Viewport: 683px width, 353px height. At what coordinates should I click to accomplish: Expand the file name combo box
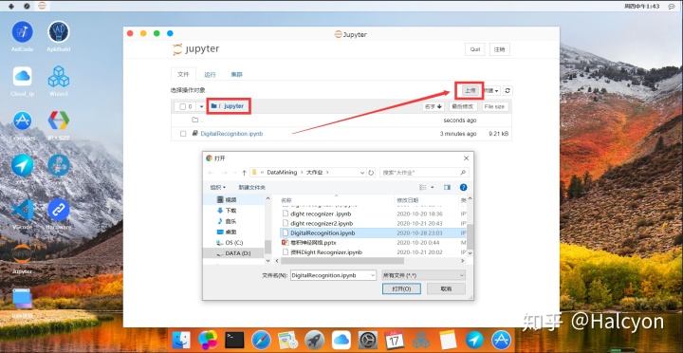click(373, 275)
